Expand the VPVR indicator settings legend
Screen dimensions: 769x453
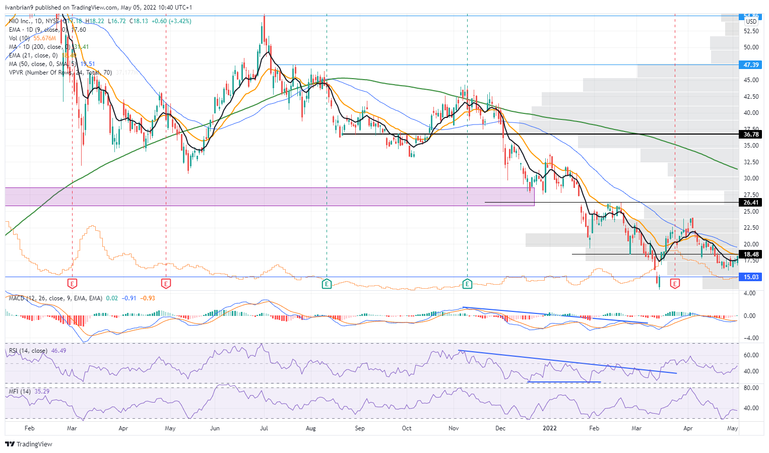pyautogui.click(x=60, y=73)
